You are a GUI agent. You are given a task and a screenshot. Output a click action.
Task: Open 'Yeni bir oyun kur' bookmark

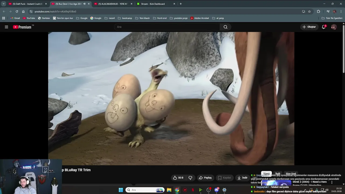[63, 18]
